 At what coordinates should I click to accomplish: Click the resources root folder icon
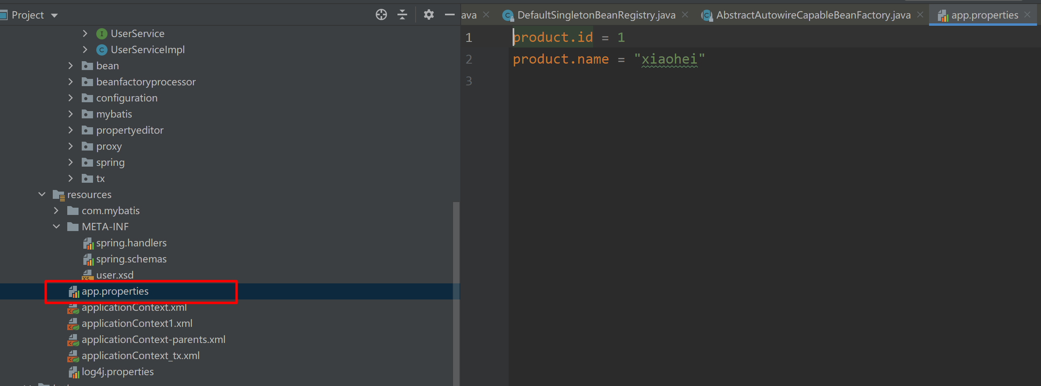click(59, 196)
